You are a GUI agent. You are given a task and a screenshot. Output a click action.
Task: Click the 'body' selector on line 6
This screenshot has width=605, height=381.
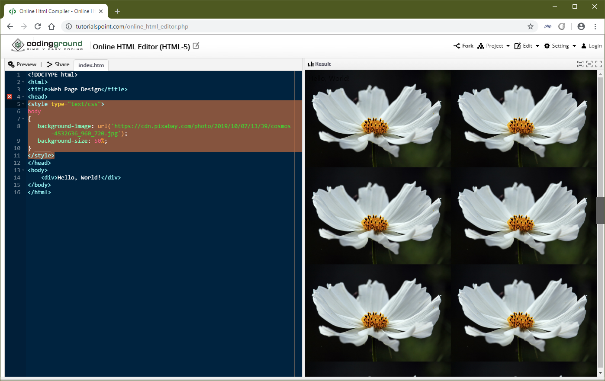(34, 112)
